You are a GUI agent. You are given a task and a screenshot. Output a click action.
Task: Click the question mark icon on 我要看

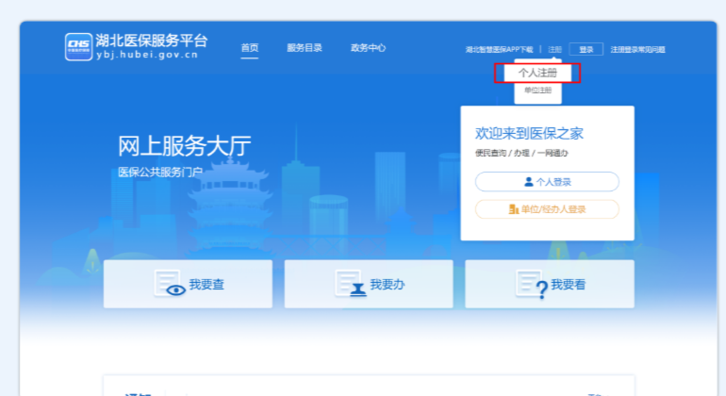click(x=532, y=285)
